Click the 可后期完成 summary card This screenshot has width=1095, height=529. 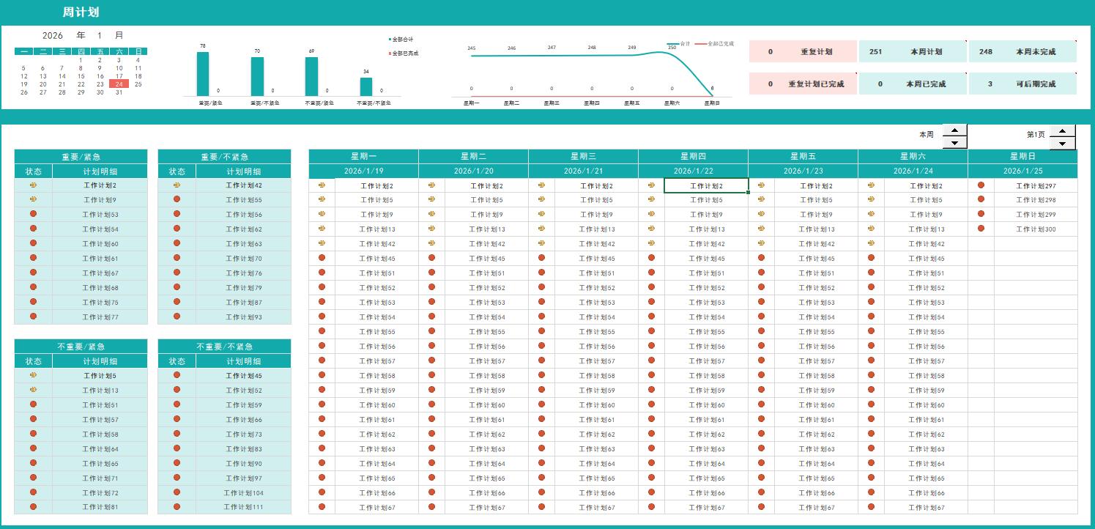click(x=1022, y=84)
